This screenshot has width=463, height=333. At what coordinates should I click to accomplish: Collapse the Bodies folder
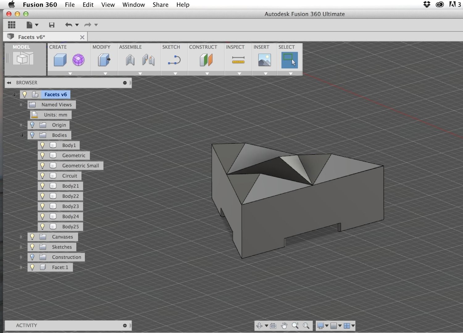pyautogui.click(x=22, y=135)
